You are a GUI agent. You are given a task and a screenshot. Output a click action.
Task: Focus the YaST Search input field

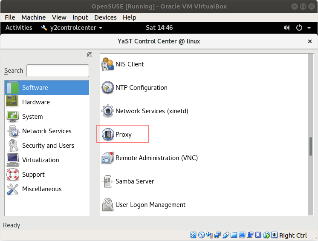coord(58,71)
